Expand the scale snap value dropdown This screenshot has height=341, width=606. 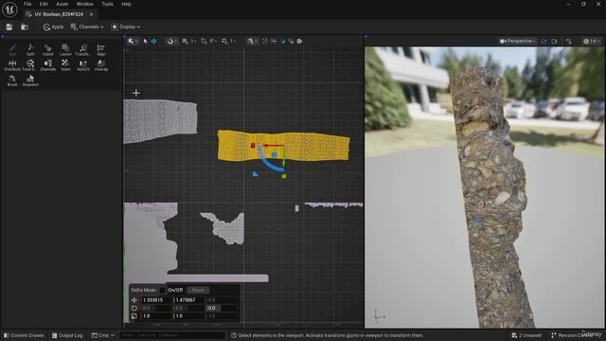[x=233, y=41]
